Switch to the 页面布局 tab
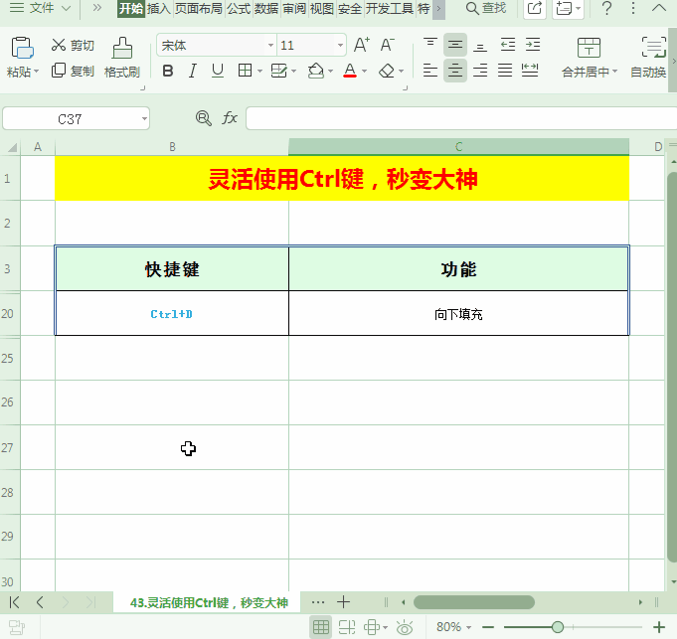This screenshot has width=677, height=639. (x=199, y=8)
